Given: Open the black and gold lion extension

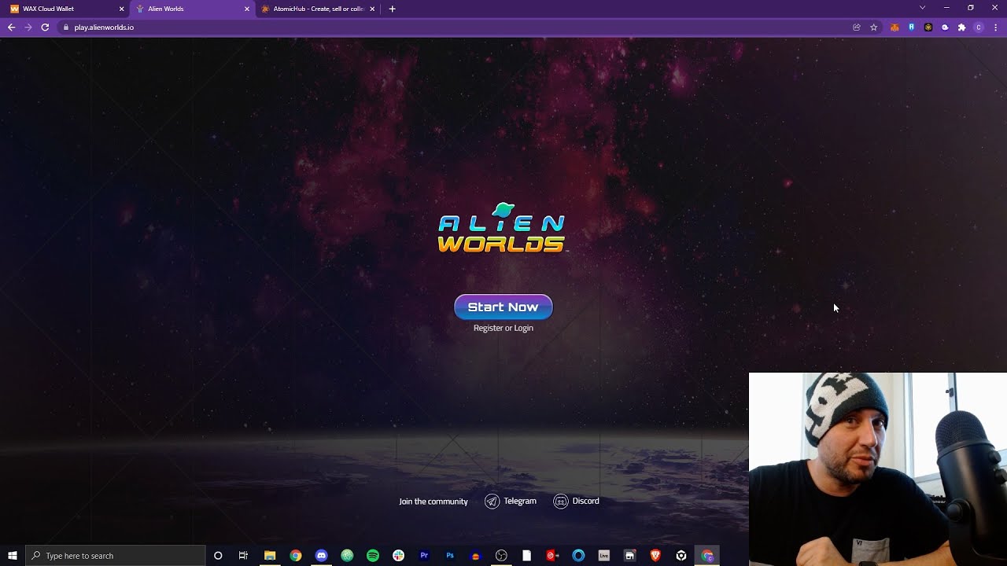Looking at the screenshot, I should coord(928,27).
